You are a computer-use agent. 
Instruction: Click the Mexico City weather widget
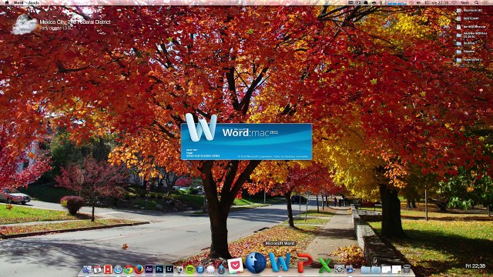click(62, 25)
